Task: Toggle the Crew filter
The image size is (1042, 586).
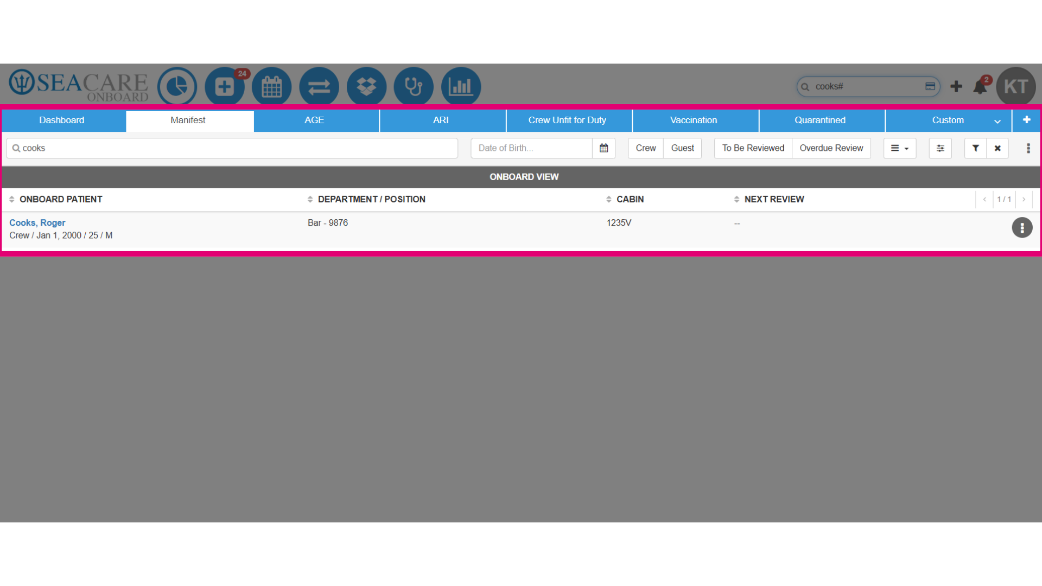Action: tap(646, 148)
